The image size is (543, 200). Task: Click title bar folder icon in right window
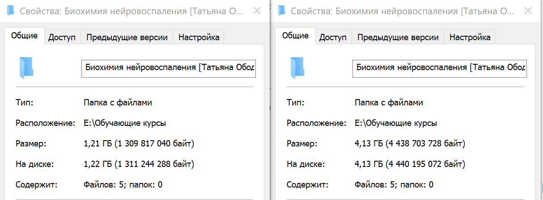[x=281, y=10]
